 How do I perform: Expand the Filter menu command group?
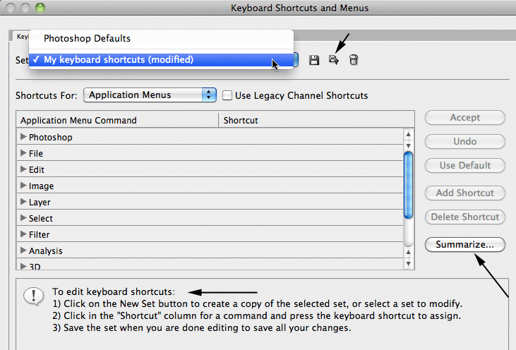point(23,234)
